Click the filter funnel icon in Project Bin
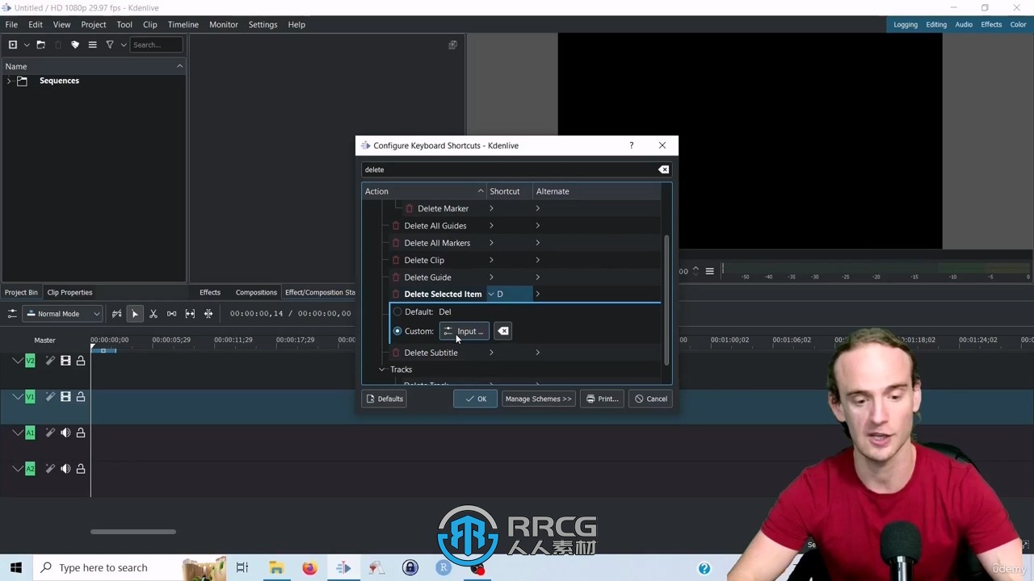The width and height of the screenshot is (1034, 581). tap(110, 44)
